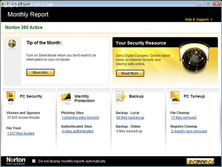222x167 pixels.
Task: Click the Norton from Symantec logo
Action: 16,161
